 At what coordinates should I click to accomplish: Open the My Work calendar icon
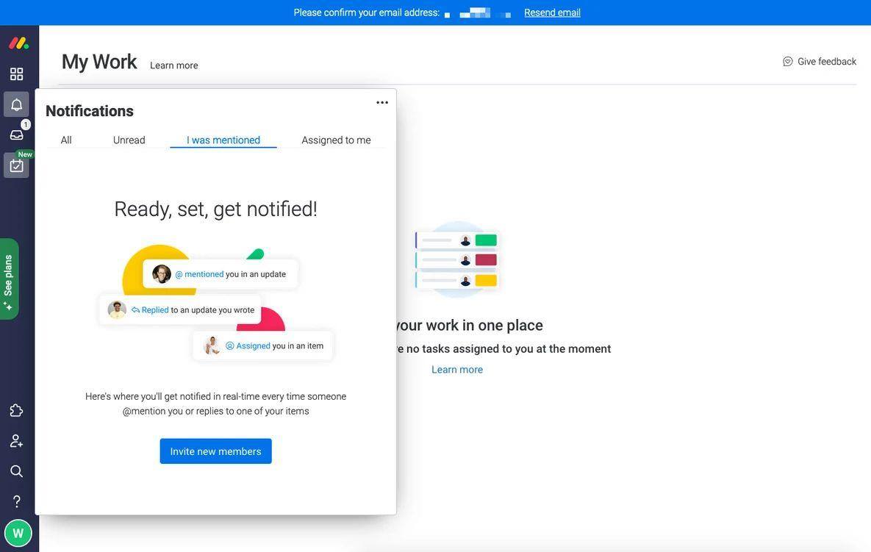pyautogui.click(x=17, y=165)
